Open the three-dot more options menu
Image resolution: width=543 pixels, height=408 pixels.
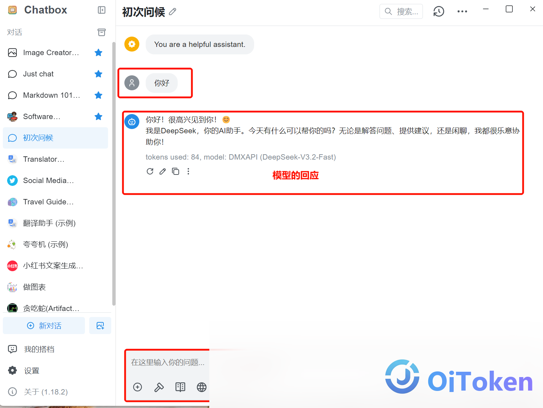pos(462,11)
